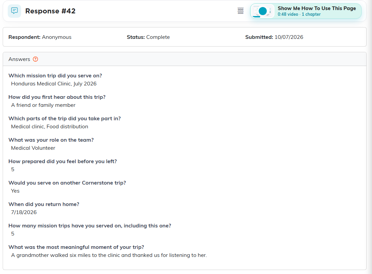Click the response chat bubble icon

(14, 11)
